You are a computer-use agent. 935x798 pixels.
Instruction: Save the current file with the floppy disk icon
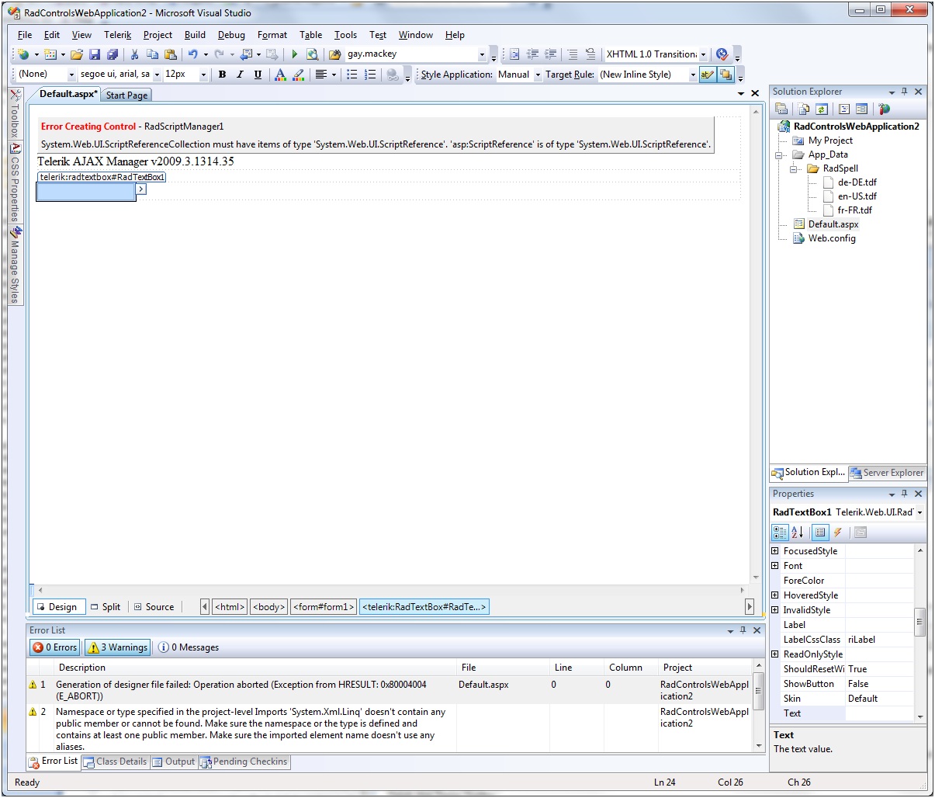[x=95, y=54]
